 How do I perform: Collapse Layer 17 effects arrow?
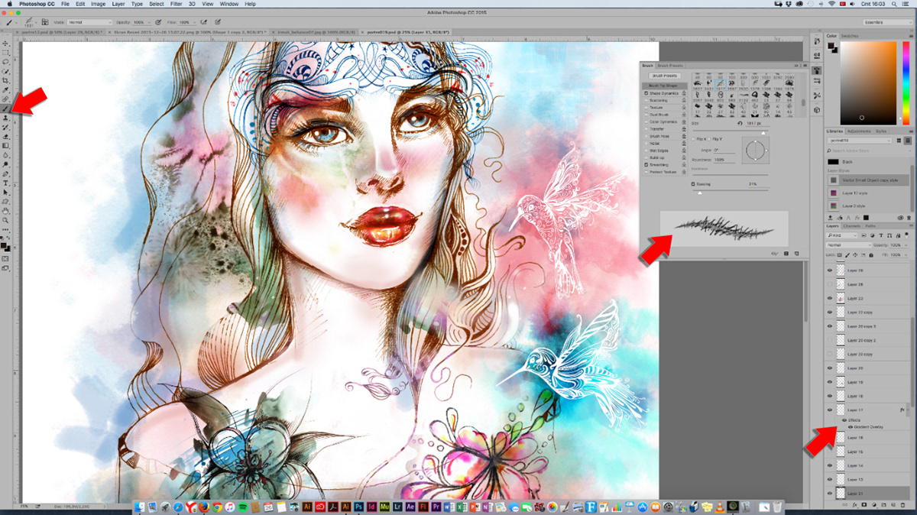coord(909,410)
